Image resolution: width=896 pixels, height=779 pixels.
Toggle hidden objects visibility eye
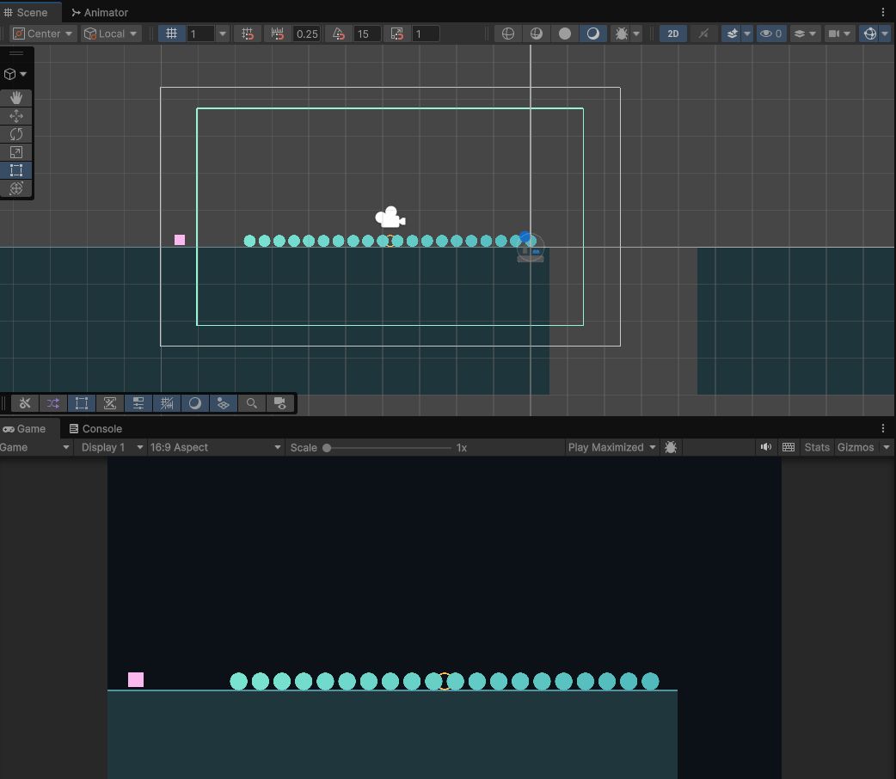tap(770, 34)
